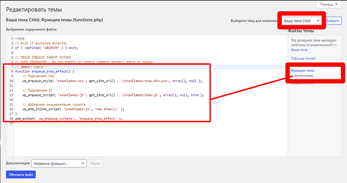Click the '// Exit if accessed directly' comment

[x=41, y=43]
